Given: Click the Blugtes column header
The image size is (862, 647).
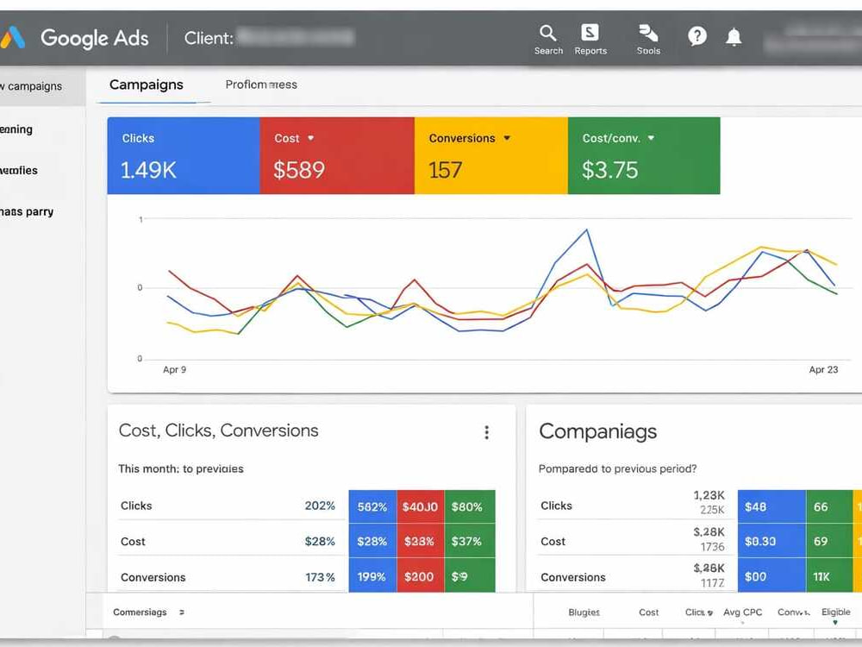Looking at the screenshot, I should pyautogui.click(x=584, y=612).
